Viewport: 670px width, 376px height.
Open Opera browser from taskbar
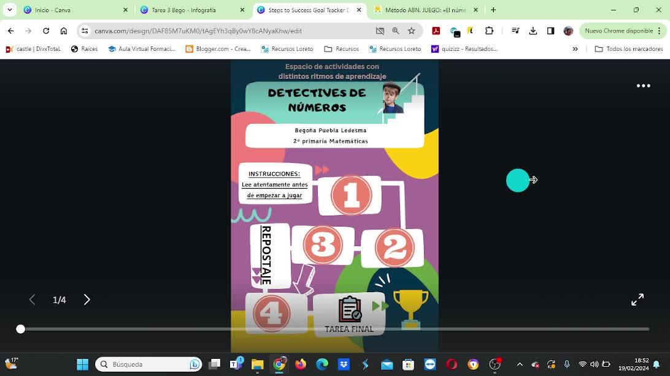click(x=452, y=364)
